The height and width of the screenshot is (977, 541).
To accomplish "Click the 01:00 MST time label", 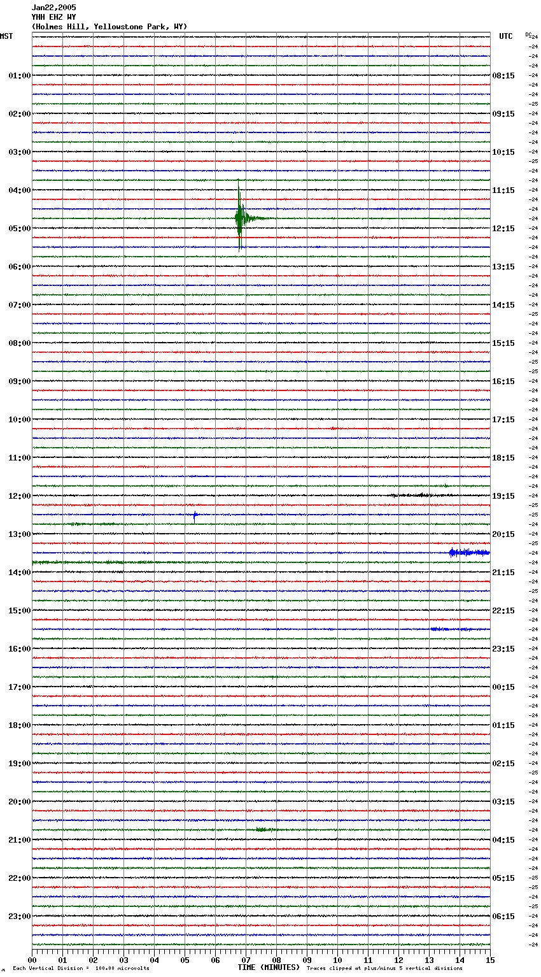I will coord(20,76).
